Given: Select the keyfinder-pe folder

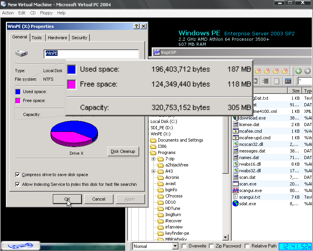Looking at the screenshot, I should pyautogui.click(x=177, y=233).
